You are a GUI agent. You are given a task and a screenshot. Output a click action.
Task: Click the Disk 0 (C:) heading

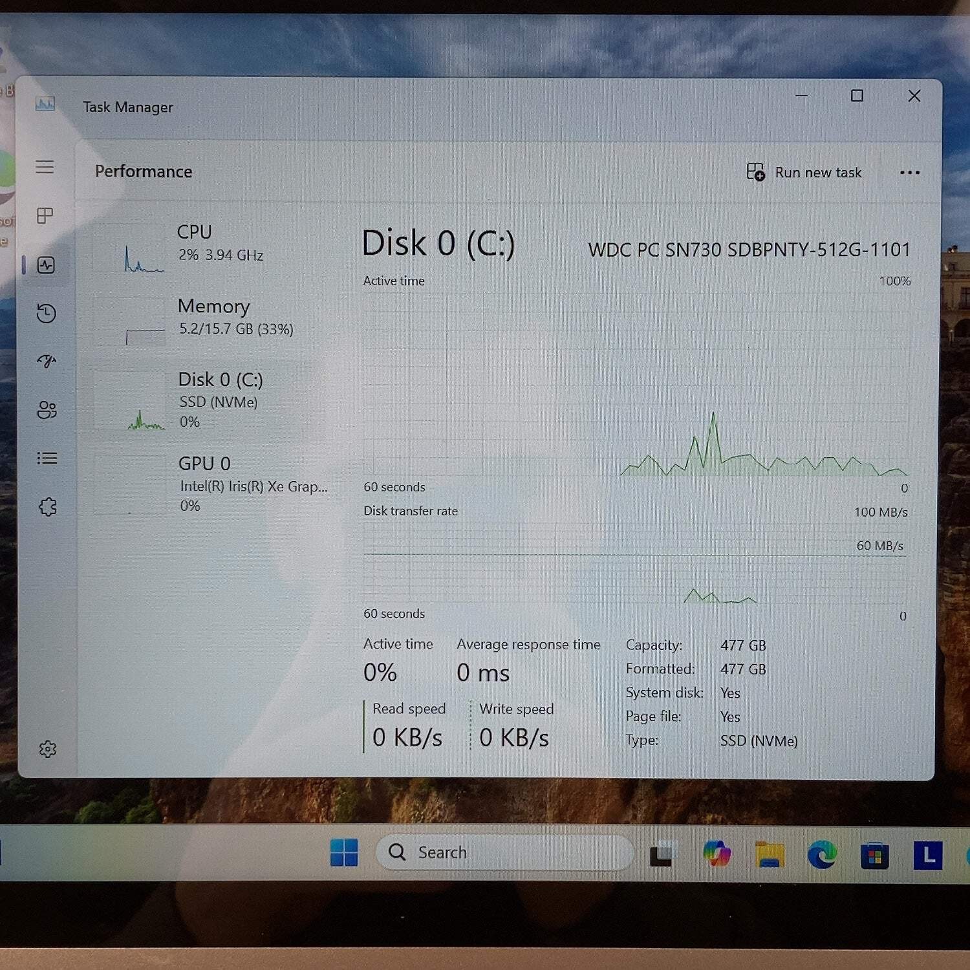pos(438,244)
